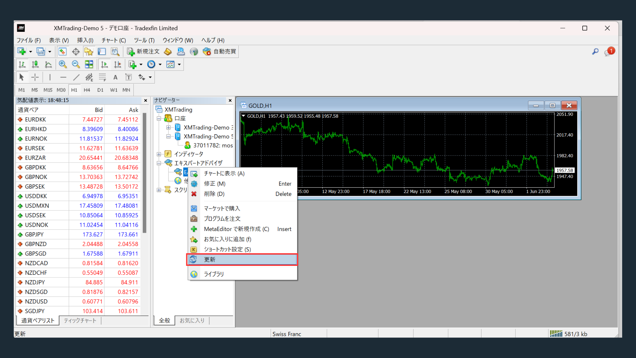Switch to Navigator お気に入り tab

192,321
